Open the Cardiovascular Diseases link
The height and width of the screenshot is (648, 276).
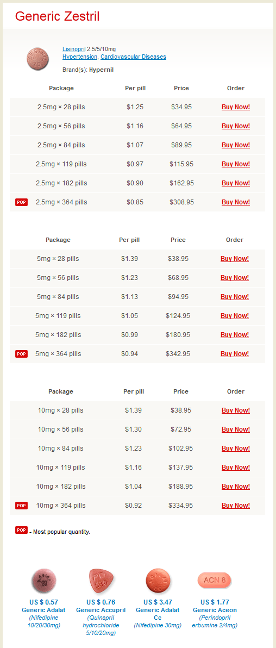point(133,57)
